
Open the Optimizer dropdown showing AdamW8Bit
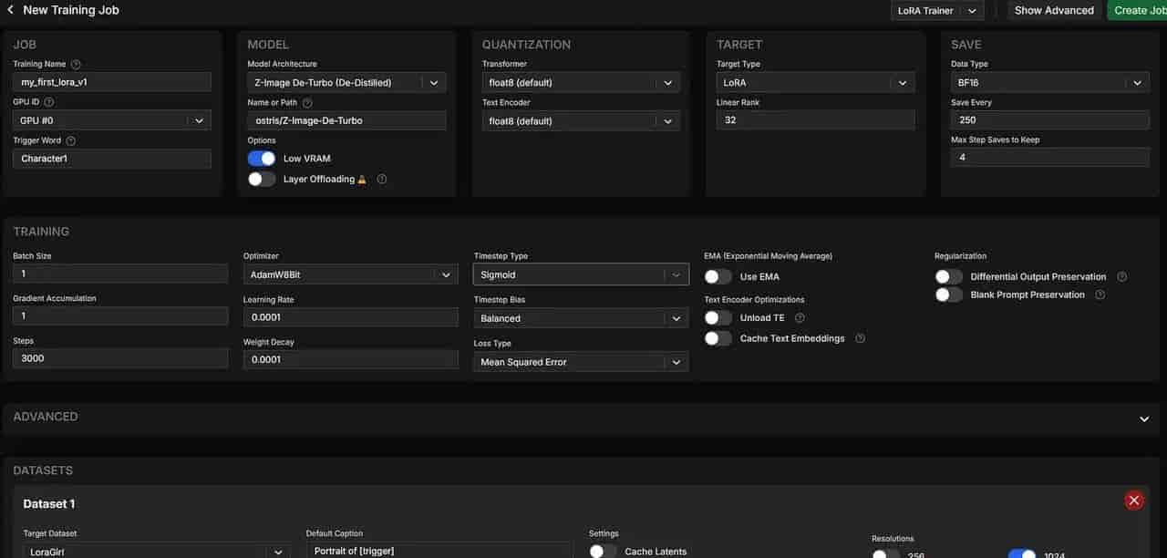tap(350, 274)
